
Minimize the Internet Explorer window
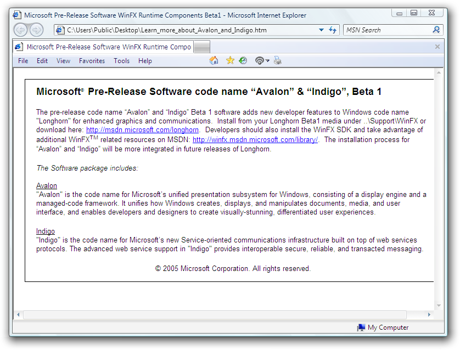[399, 13]
